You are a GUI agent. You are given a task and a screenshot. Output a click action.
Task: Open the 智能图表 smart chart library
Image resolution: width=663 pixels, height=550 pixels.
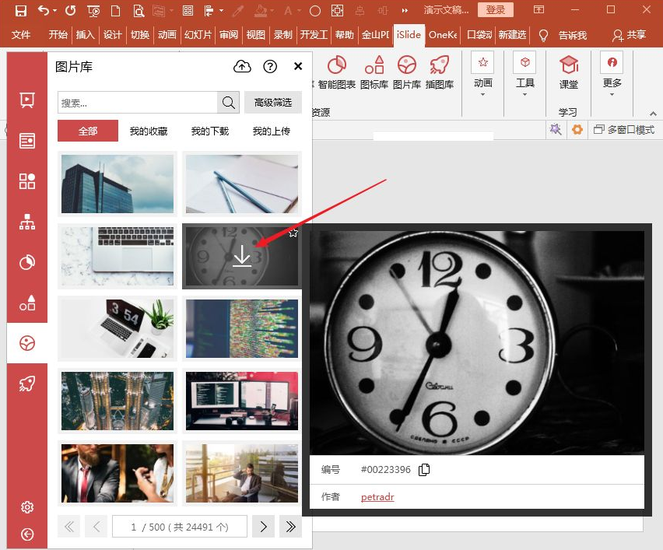click(x=337, y=73)
